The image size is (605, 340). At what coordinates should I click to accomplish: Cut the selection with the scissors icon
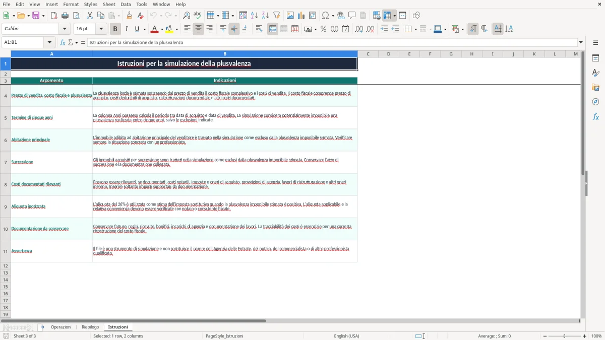(90, 16)
